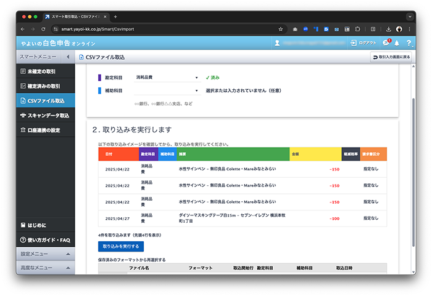This screenshot has width=432, height=296.
Task: Open はじめに in the sidebar
Action: tap(46, 225)
